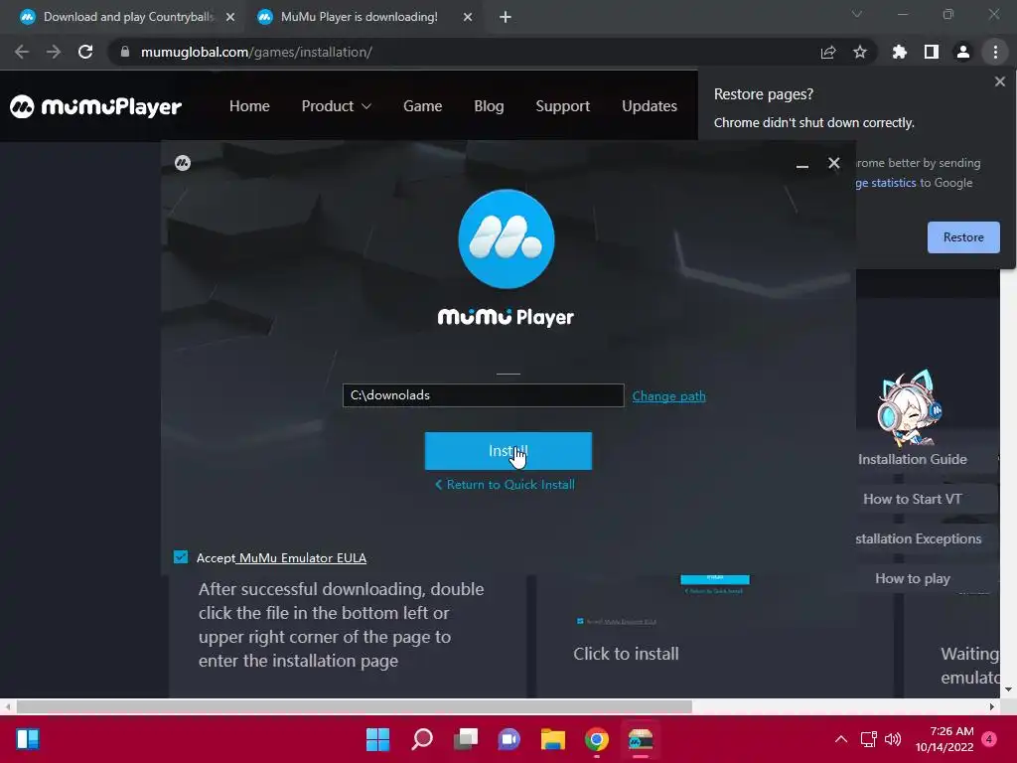Click the browser address bar URL

pos(256,52)
